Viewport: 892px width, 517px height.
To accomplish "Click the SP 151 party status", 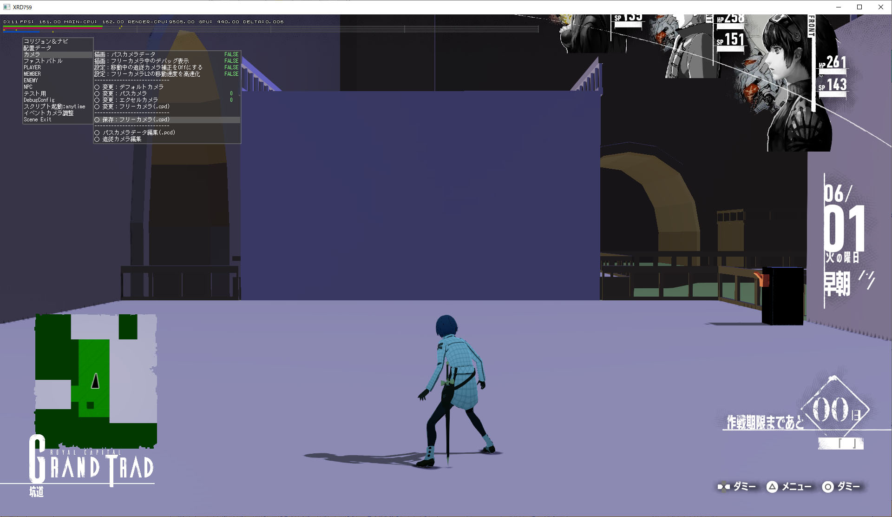I will 730,40.
